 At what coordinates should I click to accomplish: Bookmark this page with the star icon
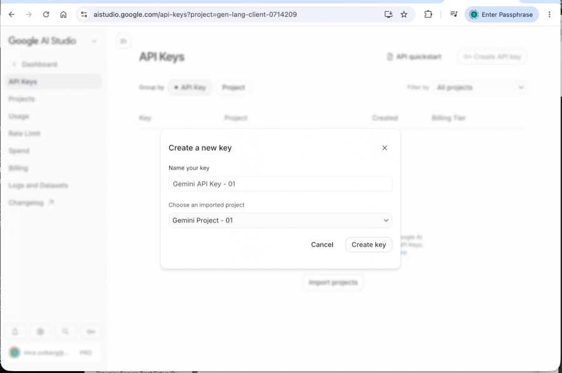pos(404,14)
